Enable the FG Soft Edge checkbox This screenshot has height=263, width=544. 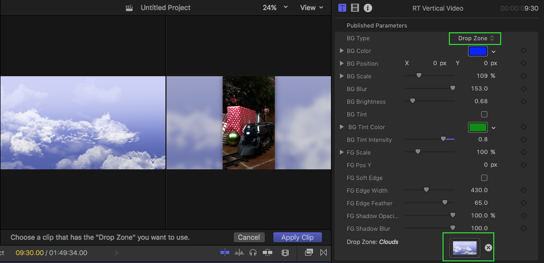click(484, 178)
